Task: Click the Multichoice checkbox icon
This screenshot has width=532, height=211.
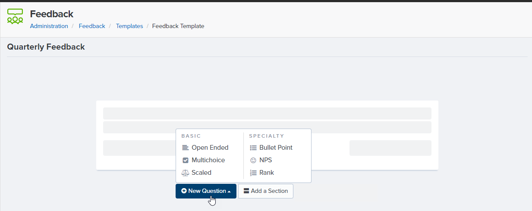Action: (186, 160)
